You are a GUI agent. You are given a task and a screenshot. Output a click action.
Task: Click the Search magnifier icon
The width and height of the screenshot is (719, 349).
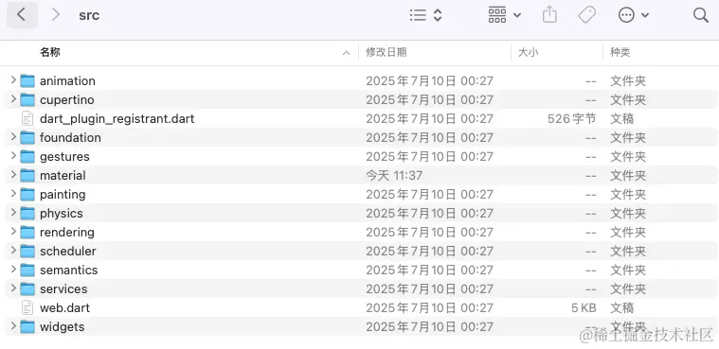coord(701,15)
